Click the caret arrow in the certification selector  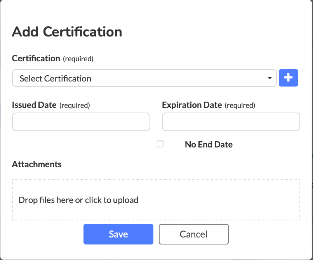[270, 78]
